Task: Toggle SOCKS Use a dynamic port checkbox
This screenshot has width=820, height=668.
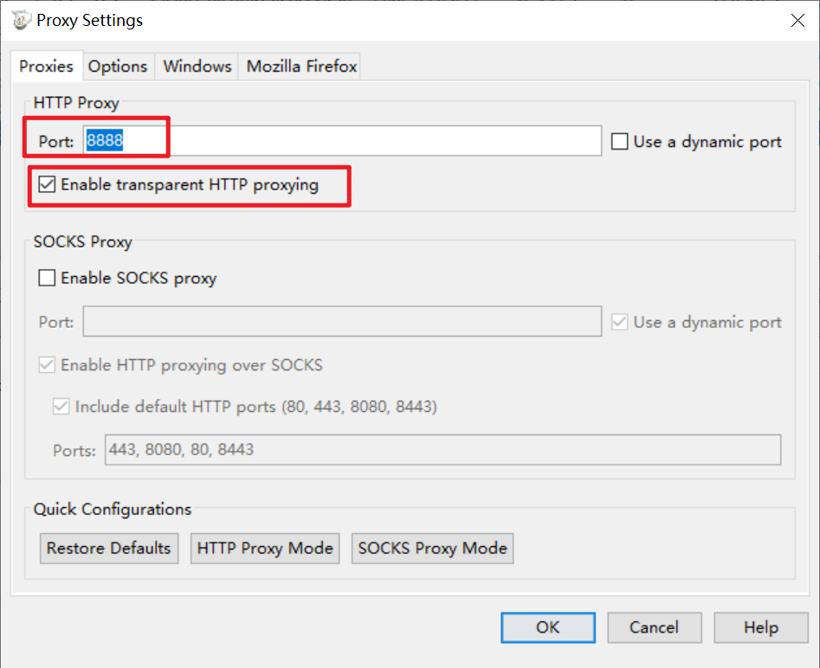Action: [x=620, y=322]
